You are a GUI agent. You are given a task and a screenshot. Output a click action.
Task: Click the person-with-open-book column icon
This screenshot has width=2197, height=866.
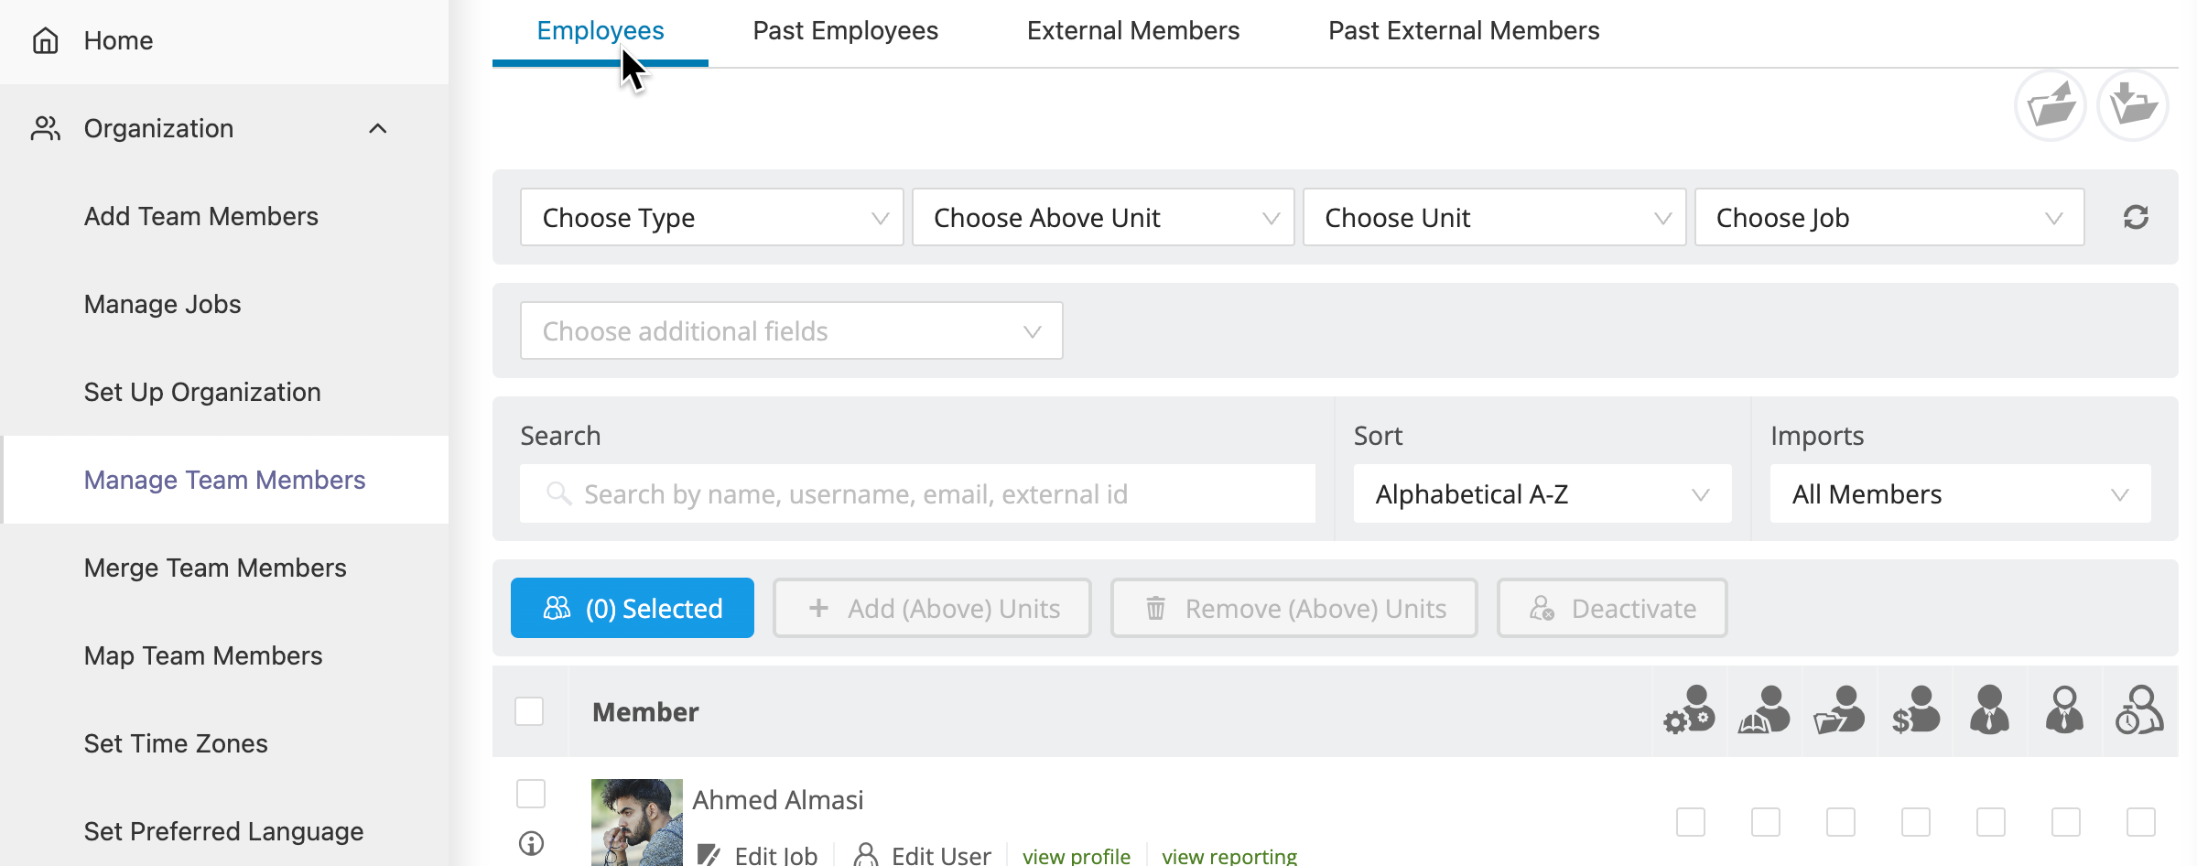(x=1764, y=710)
